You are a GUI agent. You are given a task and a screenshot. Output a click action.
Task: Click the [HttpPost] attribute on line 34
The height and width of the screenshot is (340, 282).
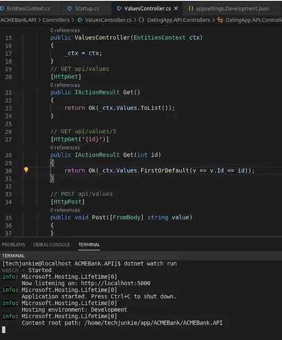[x=67, y=202]
